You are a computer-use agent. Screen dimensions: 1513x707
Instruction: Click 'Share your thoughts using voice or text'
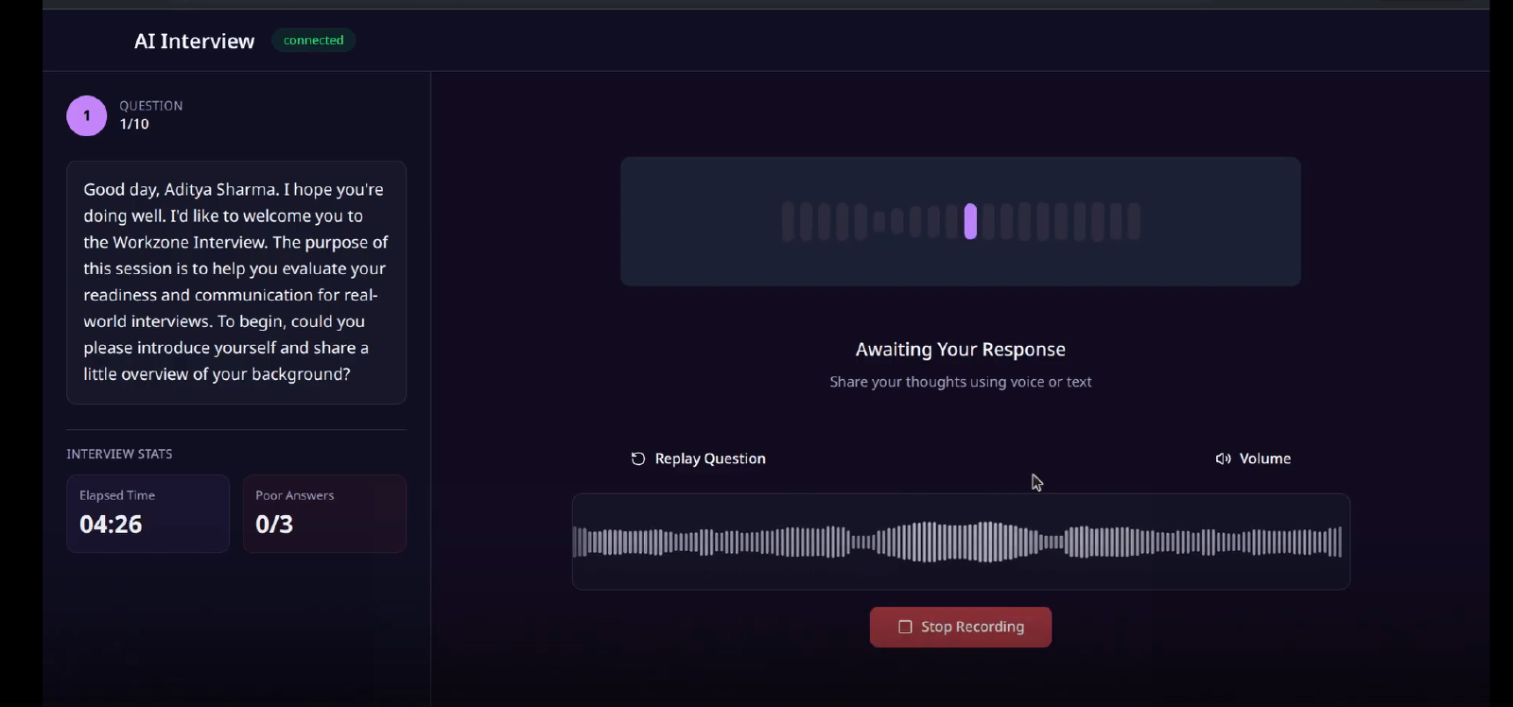pyautogui.click(x=961, y=382)
